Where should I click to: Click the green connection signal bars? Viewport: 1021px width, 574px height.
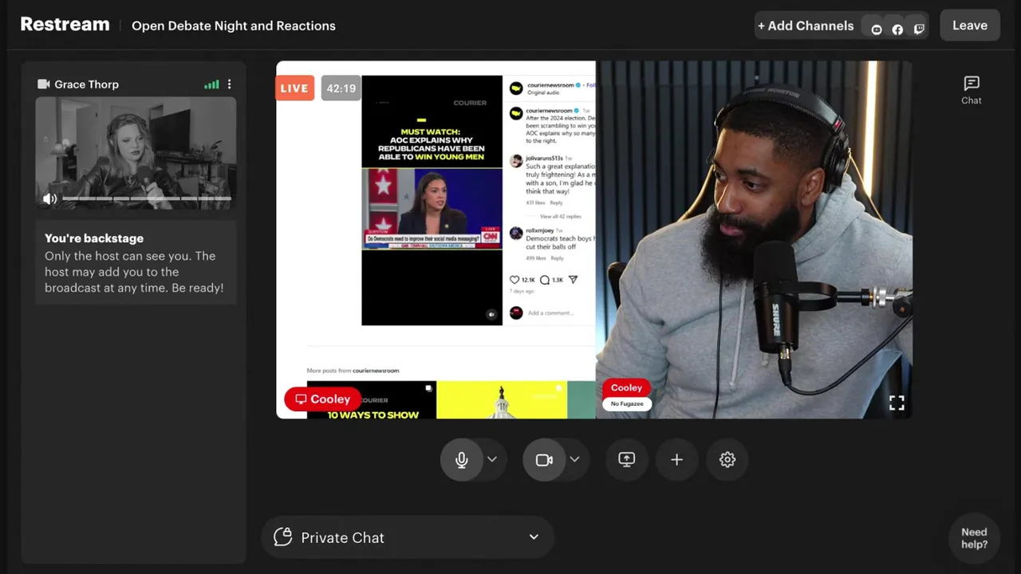tap(211, 84)
